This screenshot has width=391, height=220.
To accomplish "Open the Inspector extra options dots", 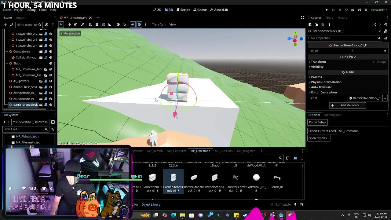I will point(329,24).
